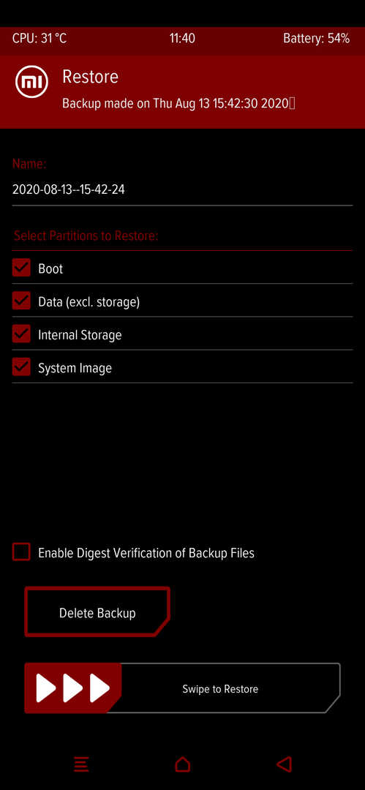Tap the Battery percentage status indicator

[317, 38]
